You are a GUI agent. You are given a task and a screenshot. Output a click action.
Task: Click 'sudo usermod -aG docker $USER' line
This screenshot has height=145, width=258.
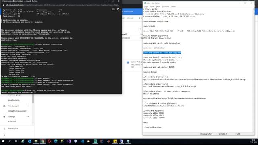158,67
